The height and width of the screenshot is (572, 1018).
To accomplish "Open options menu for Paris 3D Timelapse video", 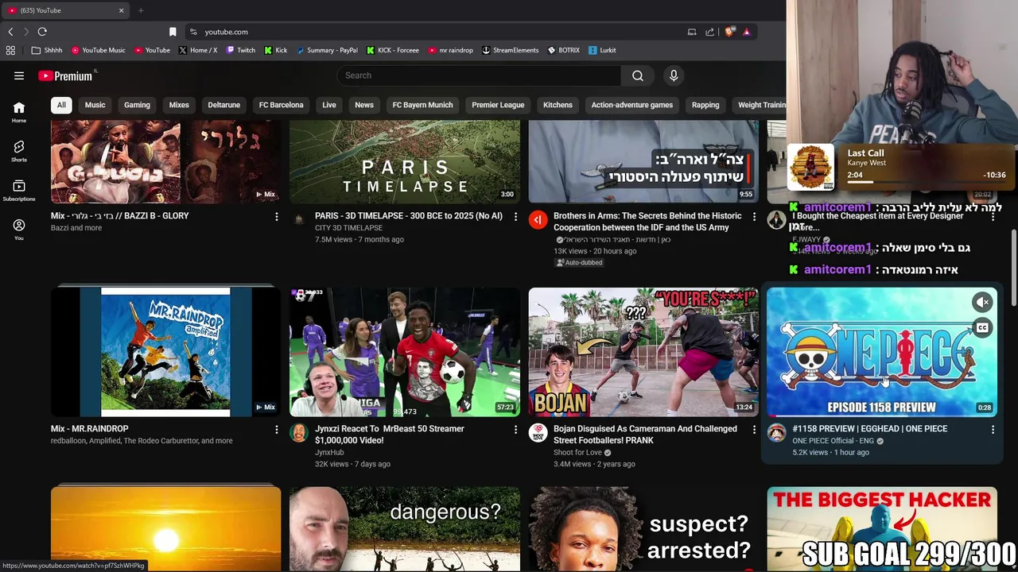I will (x=515, y=216).
